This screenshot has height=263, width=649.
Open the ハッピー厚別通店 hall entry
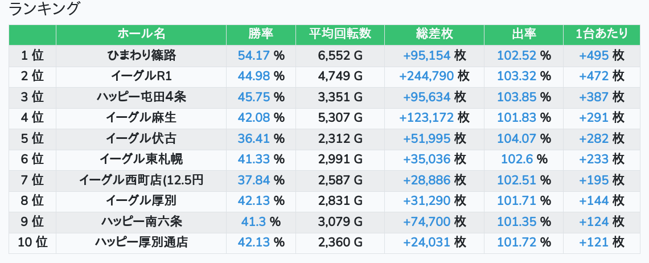[141, 243]
